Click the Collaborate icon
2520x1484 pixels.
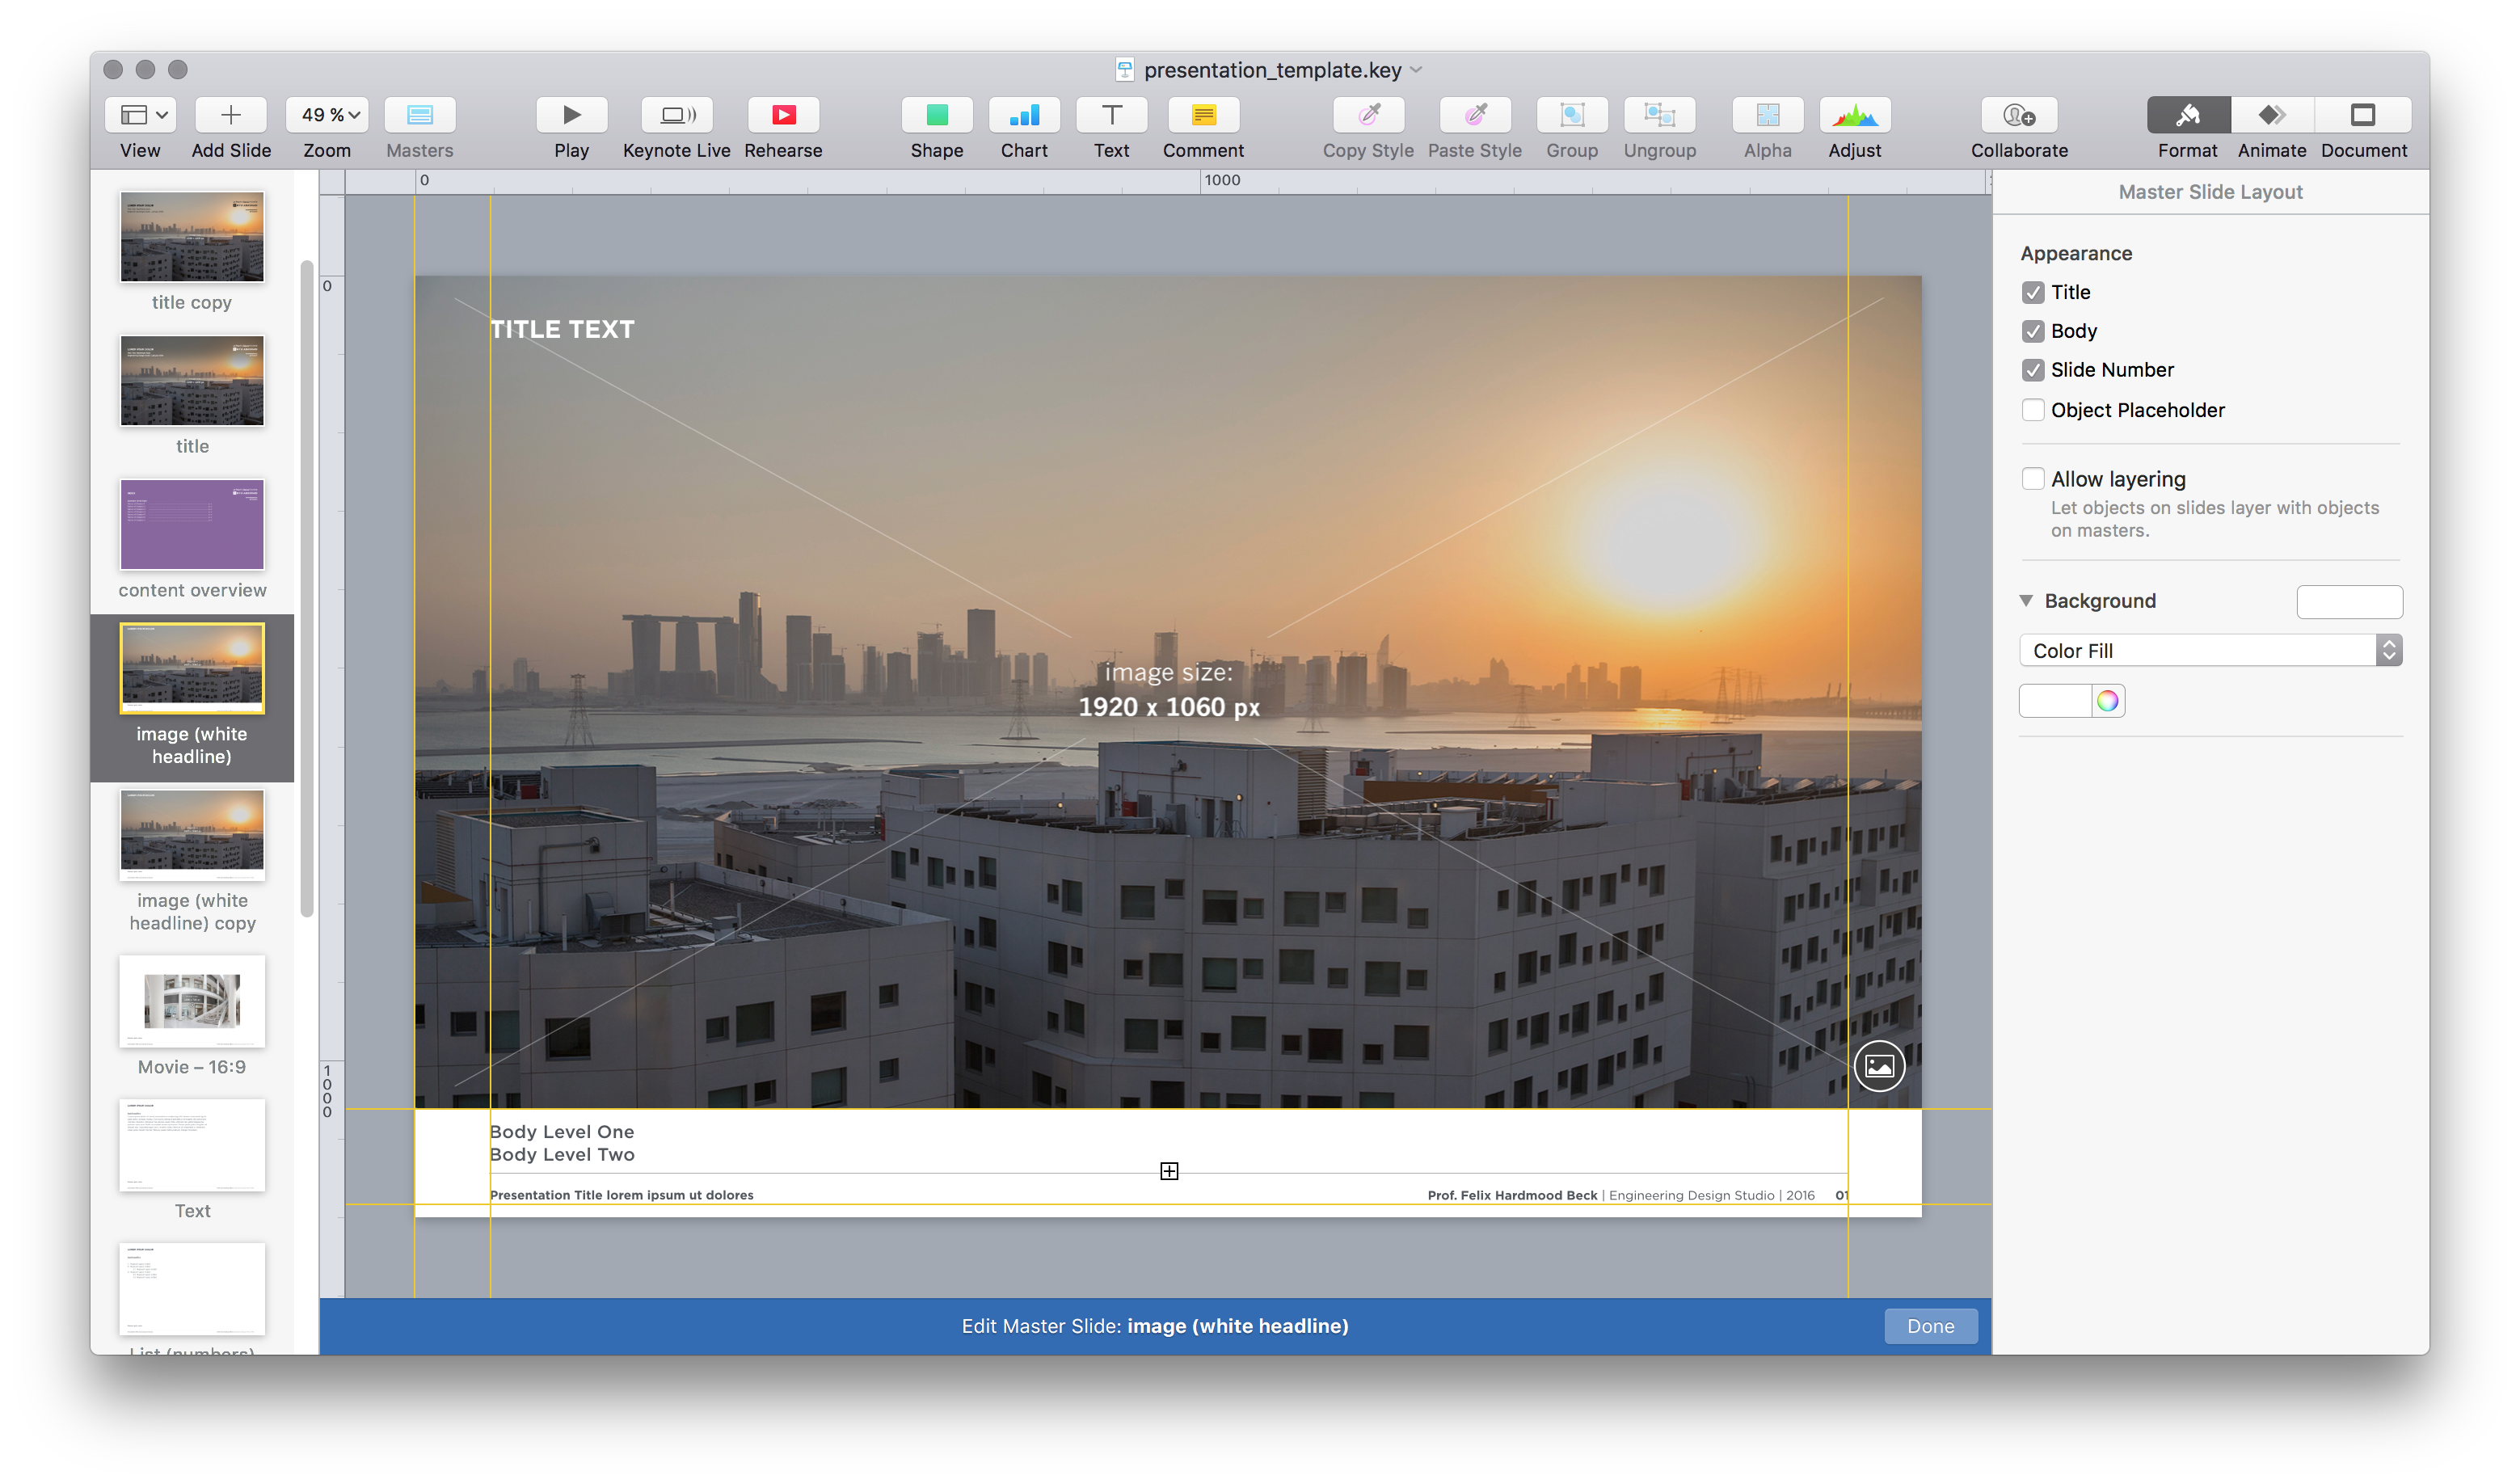pyautogui.click(x=2018, y=115)
